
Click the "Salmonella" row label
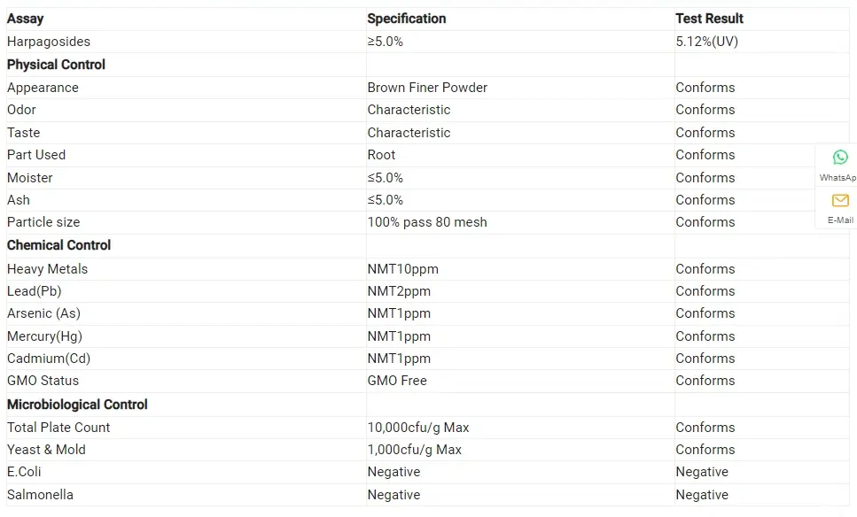pyautogui.click(x=40, y=495)
